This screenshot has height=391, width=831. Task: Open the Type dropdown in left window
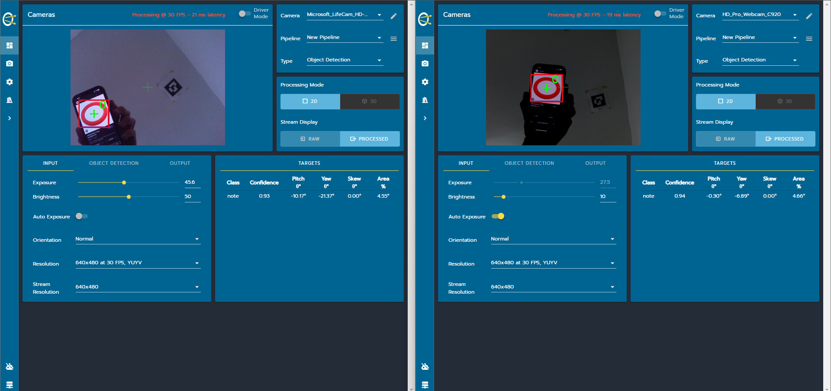pos(345,60)
